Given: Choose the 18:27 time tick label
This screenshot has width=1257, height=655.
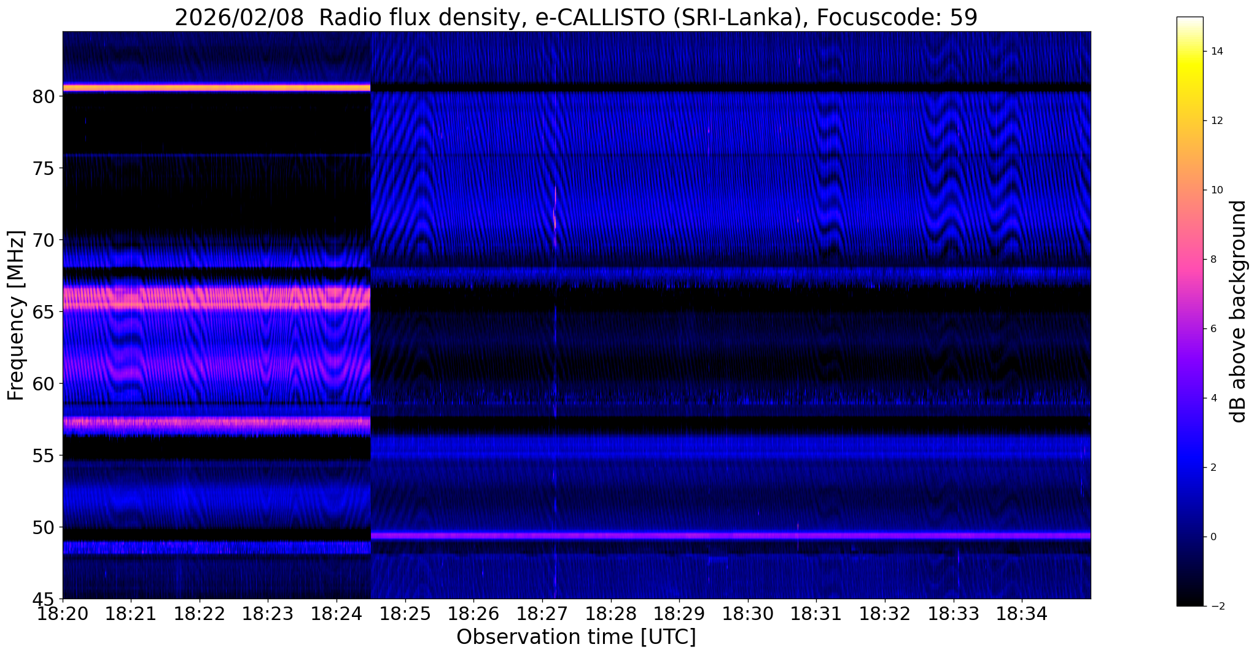Looking at the screenshot, I should (542, 614).
